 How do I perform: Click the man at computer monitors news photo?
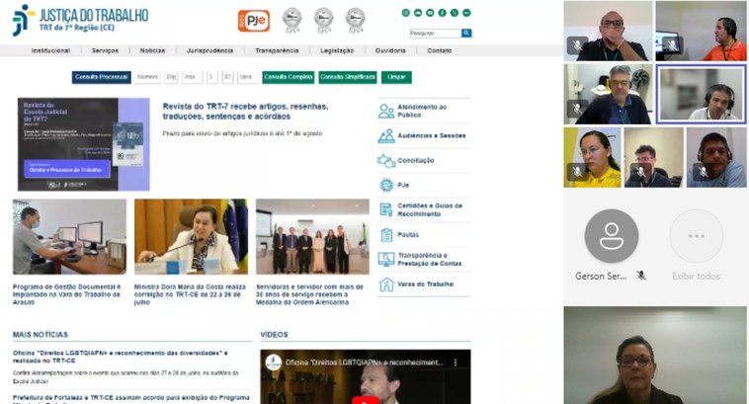(x=70, y=237)
